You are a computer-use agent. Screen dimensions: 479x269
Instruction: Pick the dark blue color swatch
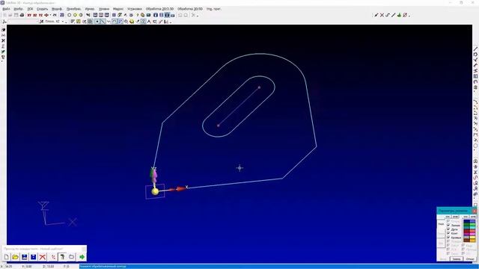click(467, 221)
